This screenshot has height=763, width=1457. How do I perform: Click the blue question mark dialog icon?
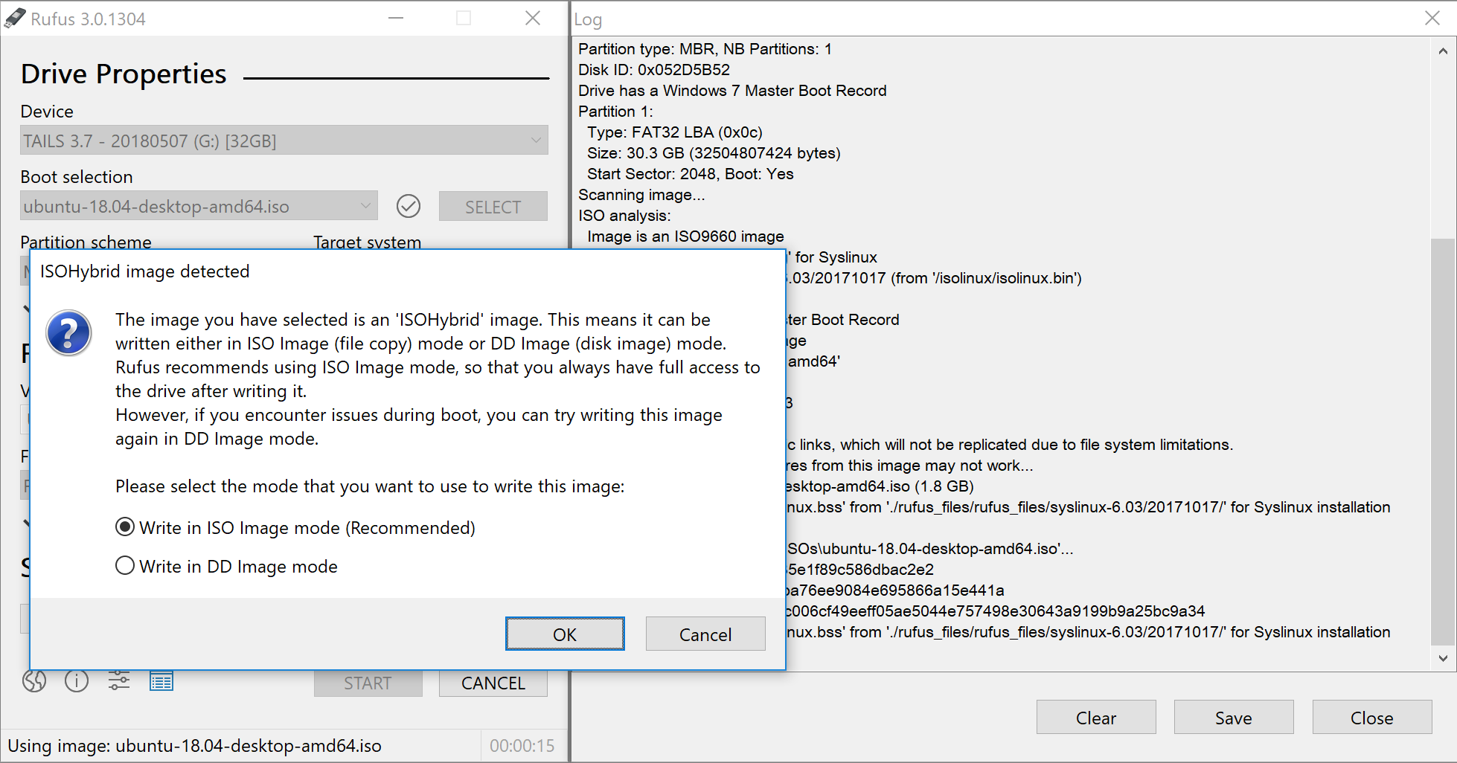(68, 332)
